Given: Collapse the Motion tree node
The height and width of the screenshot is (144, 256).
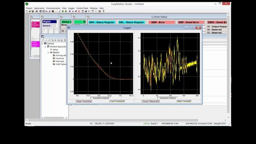Looking at the screenshot, I should (48, 52).
